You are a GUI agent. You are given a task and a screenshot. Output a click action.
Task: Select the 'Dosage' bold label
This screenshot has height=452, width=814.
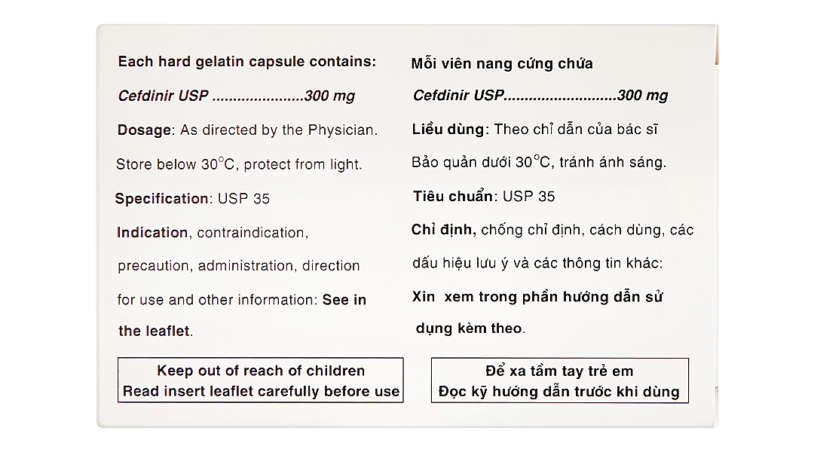pyautogui.click(x=144, y=130)
